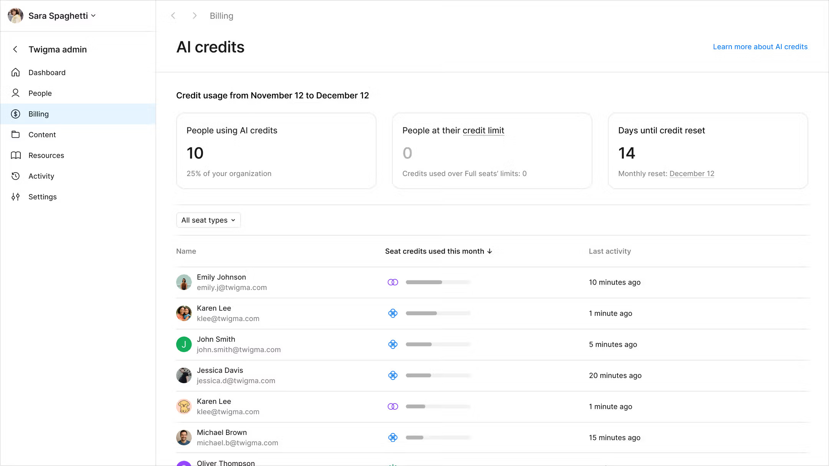Click Karen Lee's credit usage progress bar
The height and width of the screenshot is (466, 829).
pos(438,313)
